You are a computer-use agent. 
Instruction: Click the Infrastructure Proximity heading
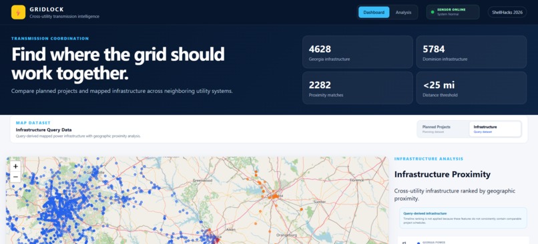tap(443, 174)
